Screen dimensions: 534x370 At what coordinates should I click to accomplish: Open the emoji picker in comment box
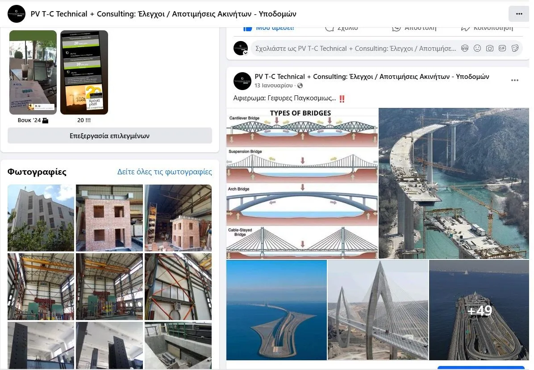click(x=477, y=48)
